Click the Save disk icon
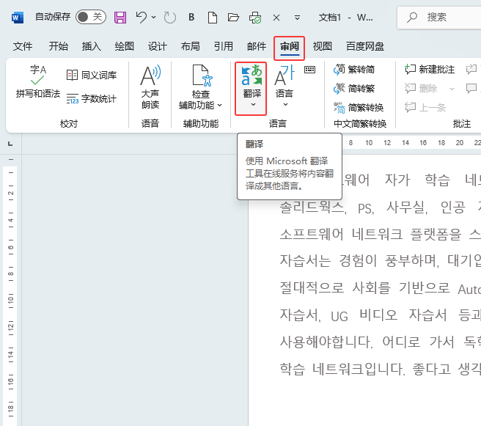Viewport: 481px width, 426px height. click(x=120, y=17)
